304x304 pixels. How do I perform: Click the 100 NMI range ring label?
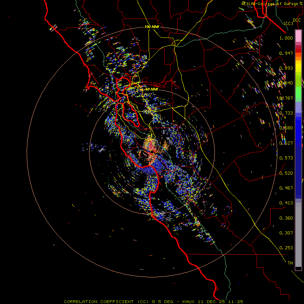152,27
